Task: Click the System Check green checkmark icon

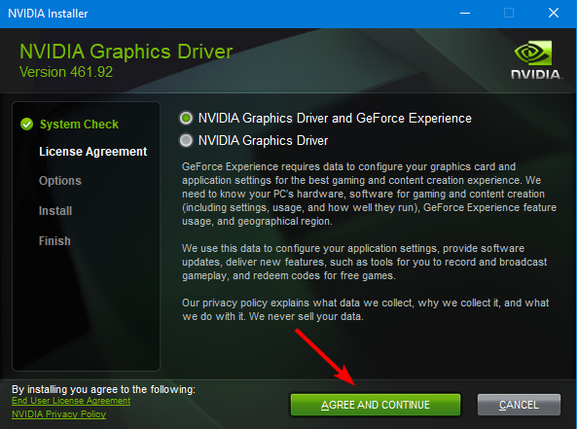Action: point(27,125)
